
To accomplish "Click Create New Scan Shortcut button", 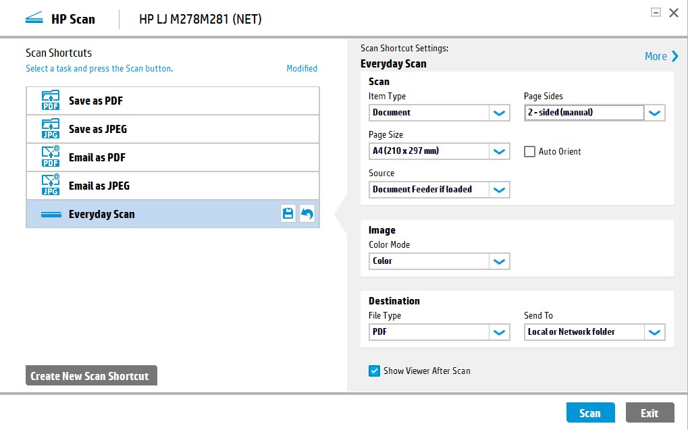I will pos(90,376).
